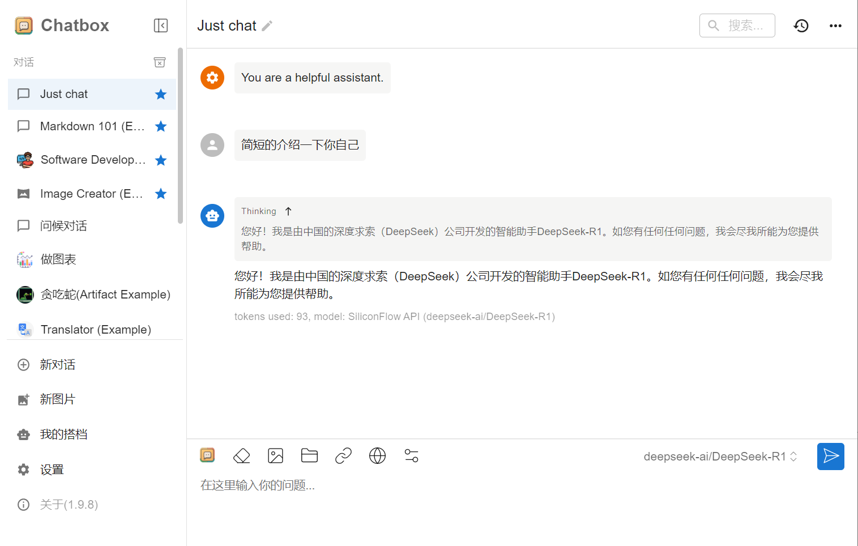Click the assistant robot avatar
Viewport: 858px width, 546px height.
point(212,216)
